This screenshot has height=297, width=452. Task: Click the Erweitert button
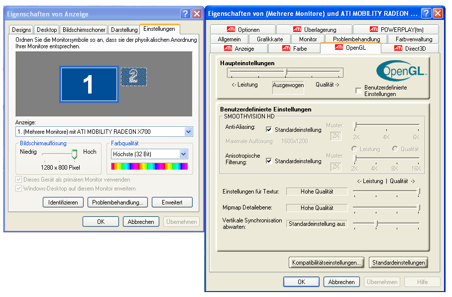pos(172,202)
